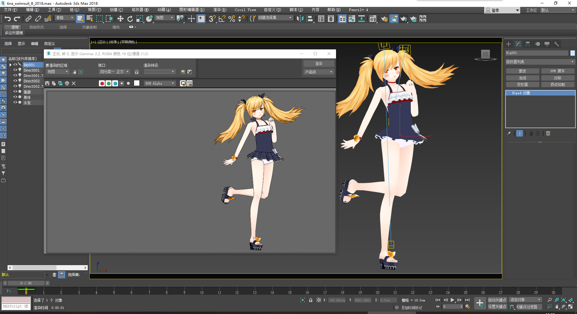Image resolution: width=577 pixels, height=314 pixels.
Task: Toggle the 3D Snaps icon
Action: click(x=212, y=19)
